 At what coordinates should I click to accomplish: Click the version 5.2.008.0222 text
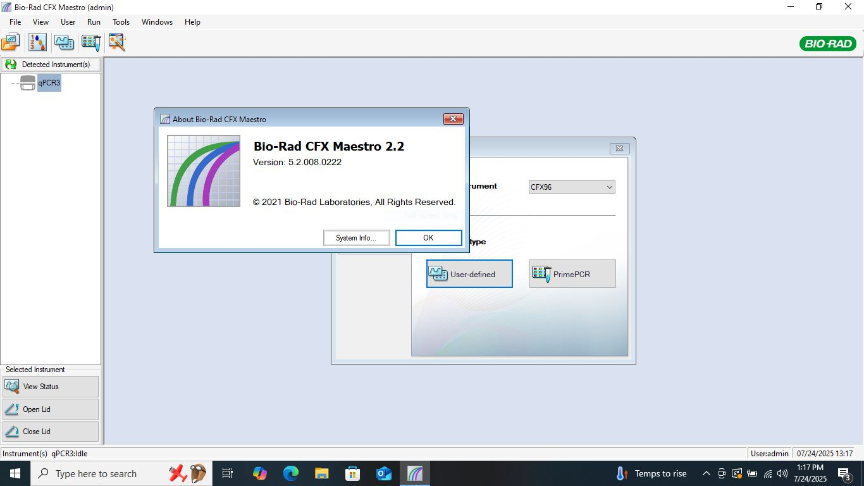click(297, 162)
